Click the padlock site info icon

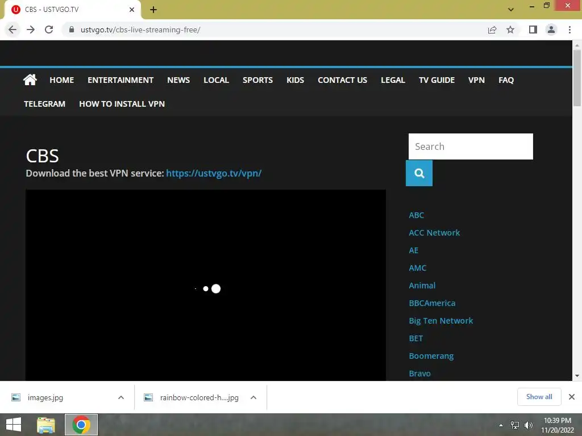click(x=72, y=30)
